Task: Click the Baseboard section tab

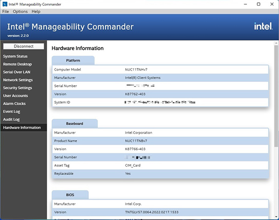Action: pyautogui.click(x=74, y=123)
